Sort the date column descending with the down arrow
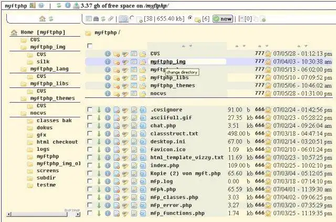 coord(306,46)
